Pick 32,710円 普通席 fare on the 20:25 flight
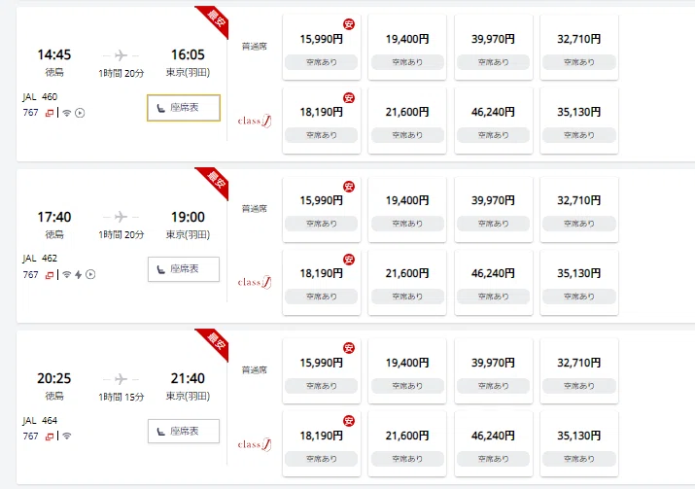This screenshot has width=695, height=489. pos(578,369)
